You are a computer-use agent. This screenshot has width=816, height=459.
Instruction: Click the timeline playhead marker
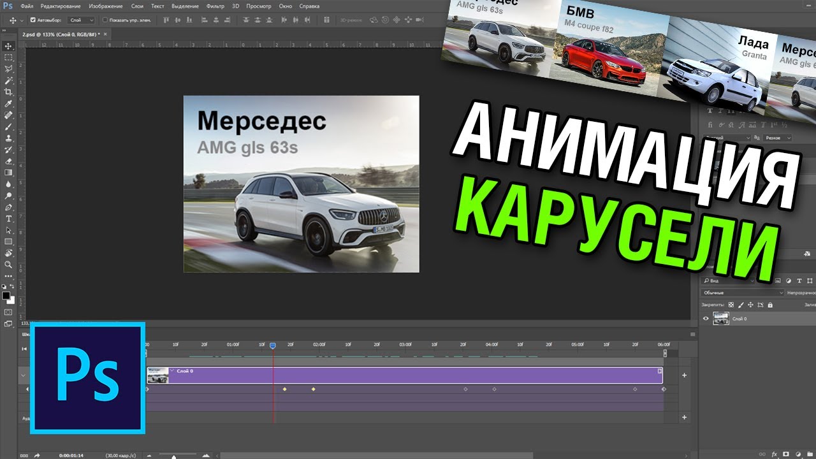tap(272, 346)
